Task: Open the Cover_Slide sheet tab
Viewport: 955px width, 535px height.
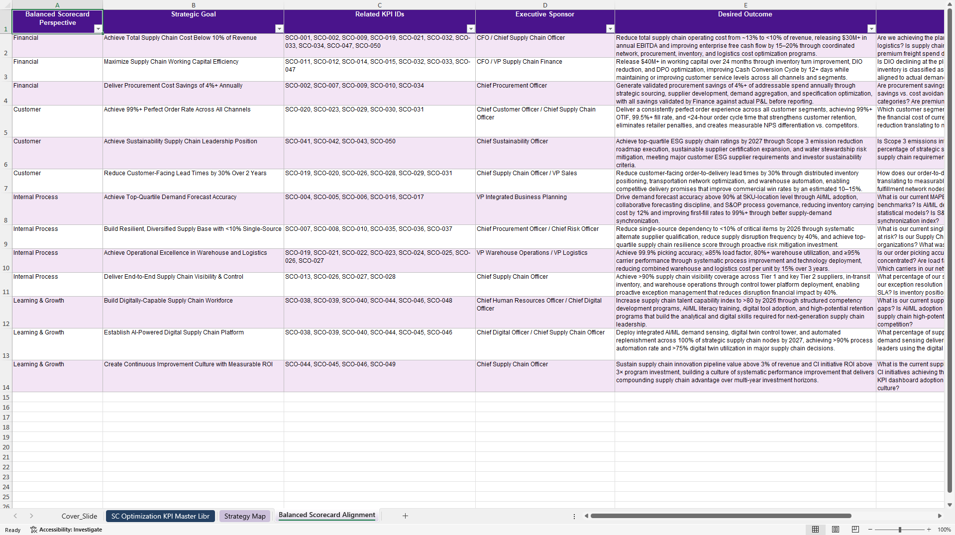Action: [79, 516]
